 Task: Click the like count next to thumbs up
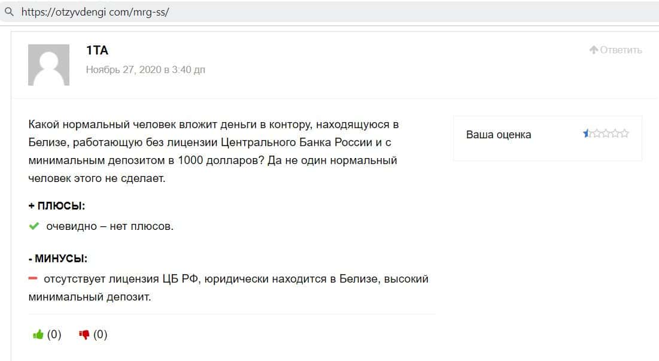[54, 335]
